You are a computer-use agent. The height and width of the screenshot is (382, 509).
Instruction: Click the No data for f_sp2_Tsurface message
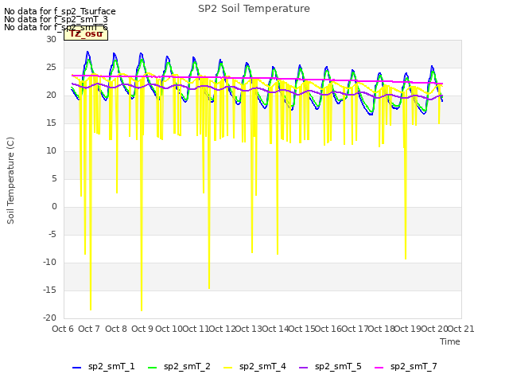click(x=60, y=11)
